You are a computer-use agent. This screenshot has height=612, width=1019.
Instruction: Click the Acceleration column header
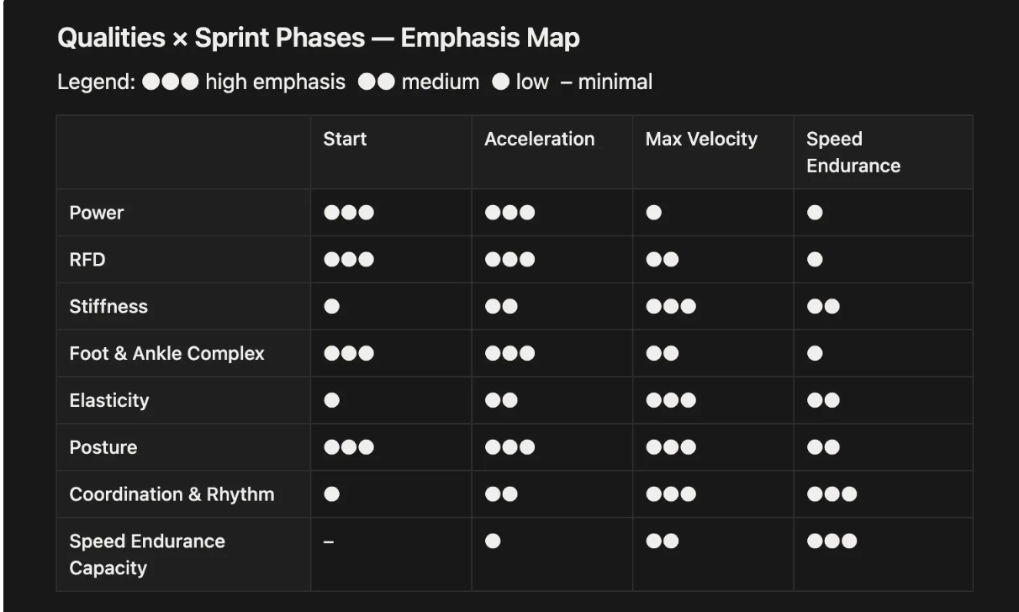coord(539,140)
